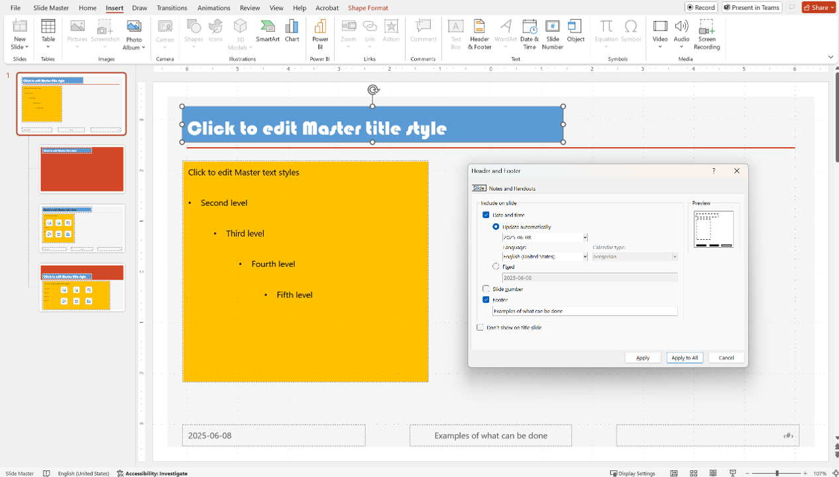Click the Apply to All button
839x477 pixels.
tap(684, 358)
